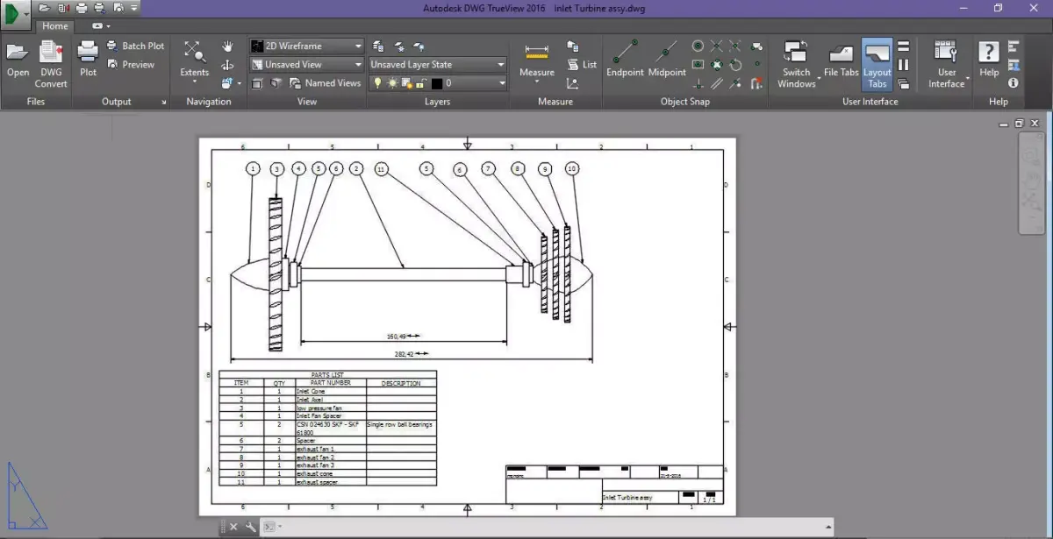Image resolution: width=1053 pixels, height=539 pixels.
Task: Toggle Layout Tabs display
Action: pos(877,65)
